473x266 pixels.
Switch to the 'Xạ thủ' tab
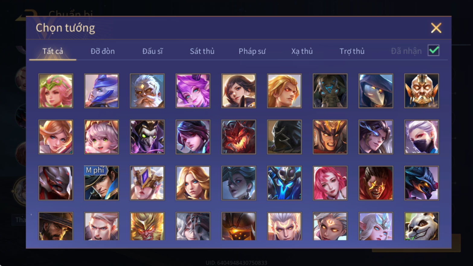tap(302, 51)
